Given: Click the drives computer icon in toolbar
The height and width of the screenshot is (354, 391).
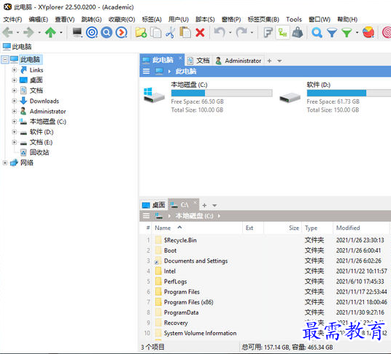Looking at the screenshot, I should tap(77, 32).
